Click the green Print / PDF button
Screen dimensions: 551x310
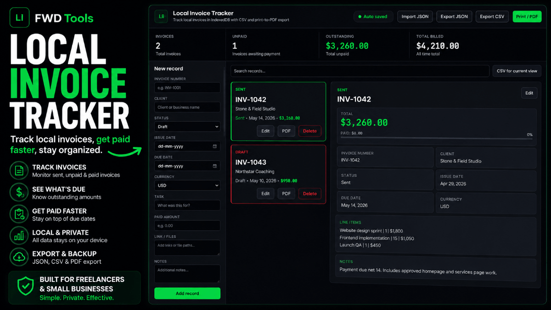pyautogui.click(x=527, y=17)
